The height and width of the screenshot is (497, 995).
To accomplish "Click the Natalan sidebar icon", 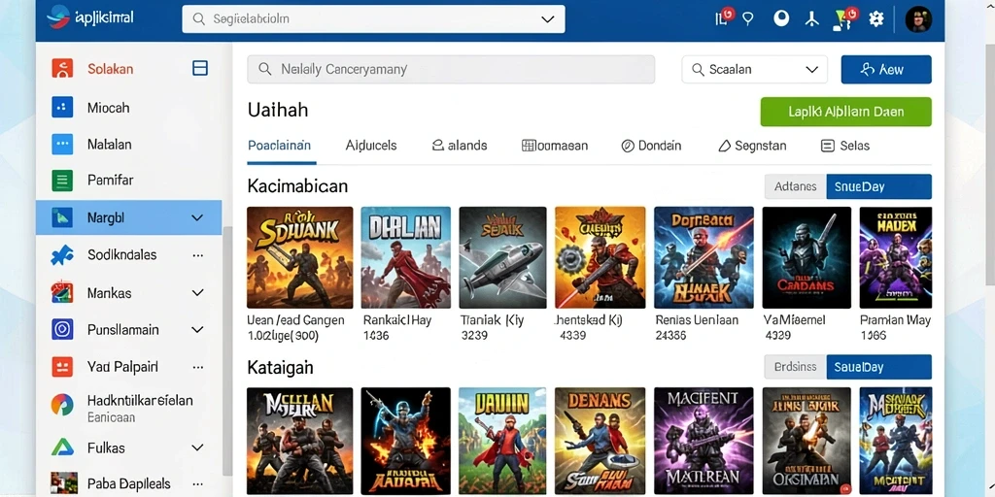I will (62, 144).
